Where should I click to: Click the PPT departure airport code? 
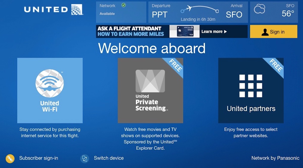(160, 15)
